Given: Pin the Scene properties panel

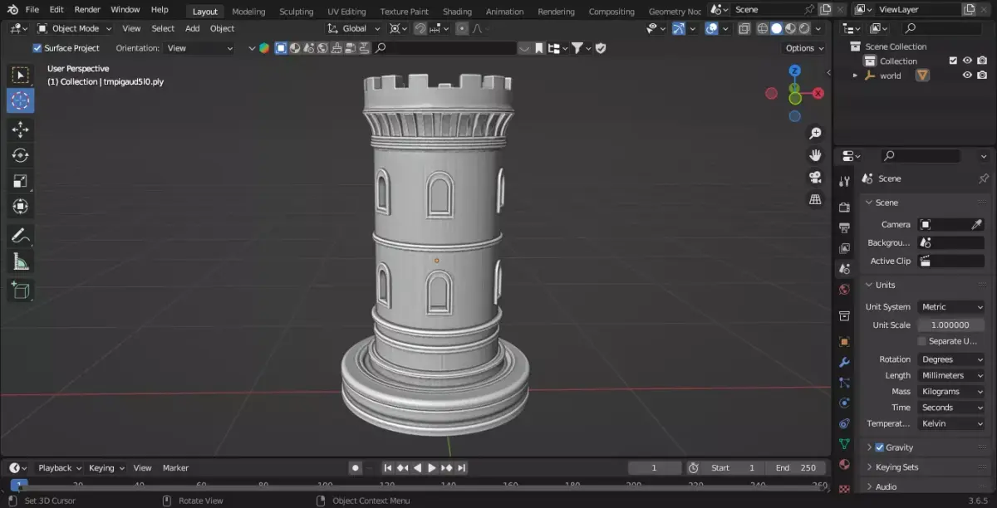Looking at the screenshot, I should pos(984,178).
